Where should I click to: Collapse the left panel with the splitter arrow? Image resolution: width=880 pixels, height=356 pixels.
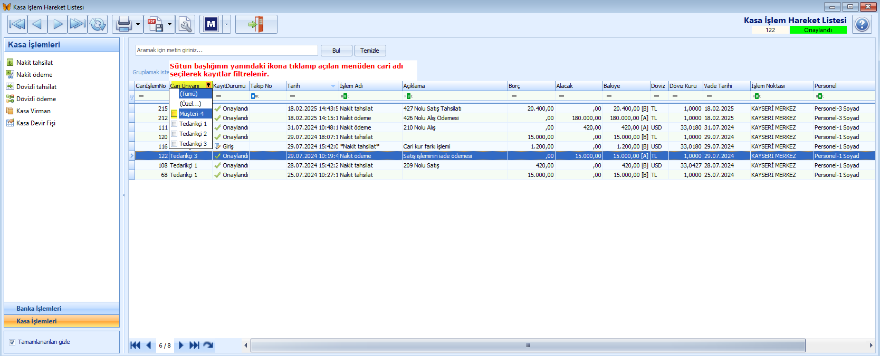click(124, 195)
